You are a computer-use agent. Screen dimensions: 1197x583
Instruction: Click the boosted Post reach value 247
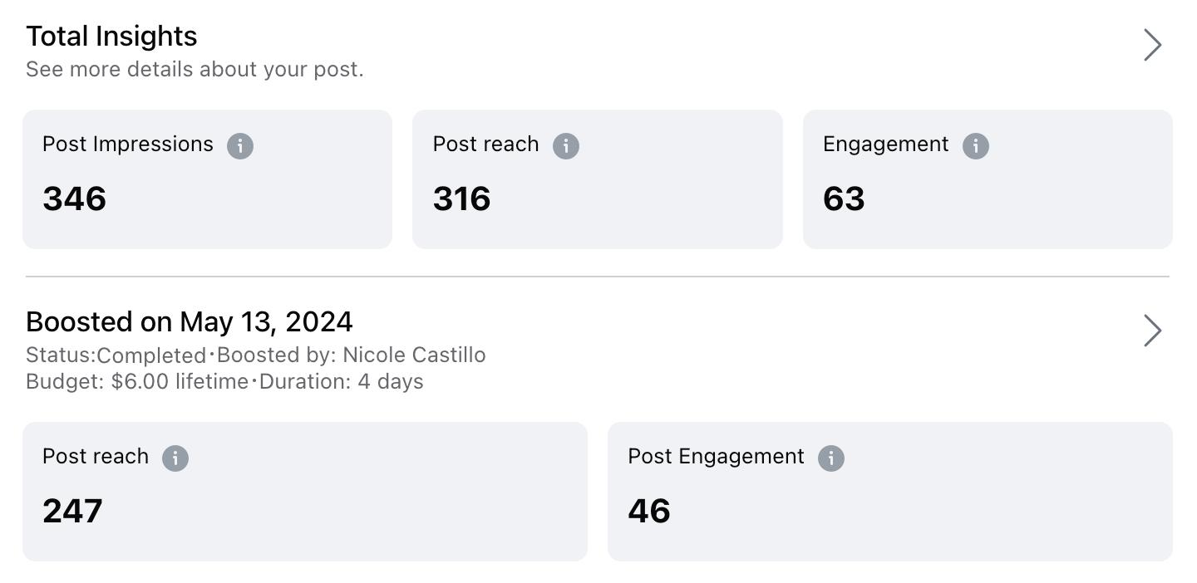click(x=72, y=512)
